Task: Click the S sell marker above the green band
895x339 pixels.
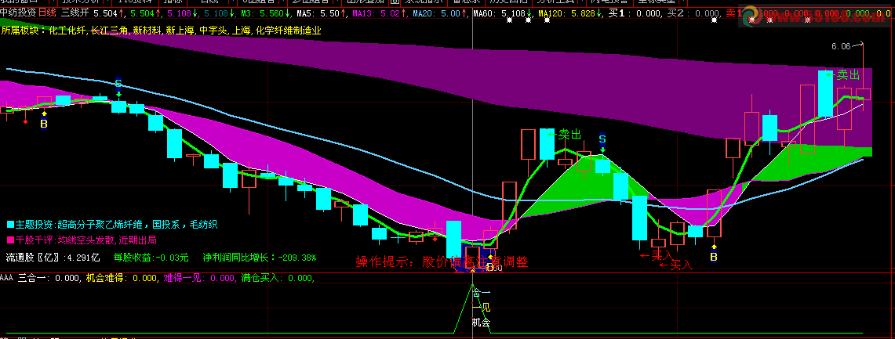Action: 602,139
